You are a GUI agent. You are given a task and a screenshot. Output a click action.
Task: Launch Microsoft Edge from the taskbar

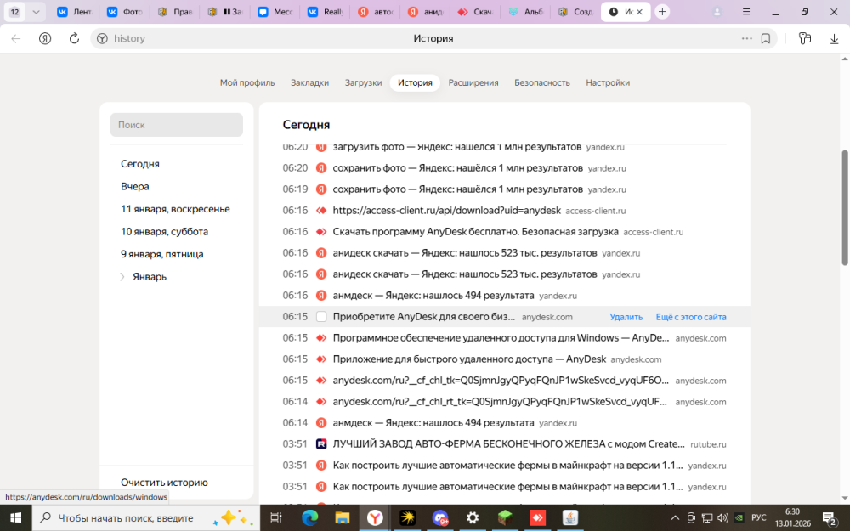[x=309, y=518]
